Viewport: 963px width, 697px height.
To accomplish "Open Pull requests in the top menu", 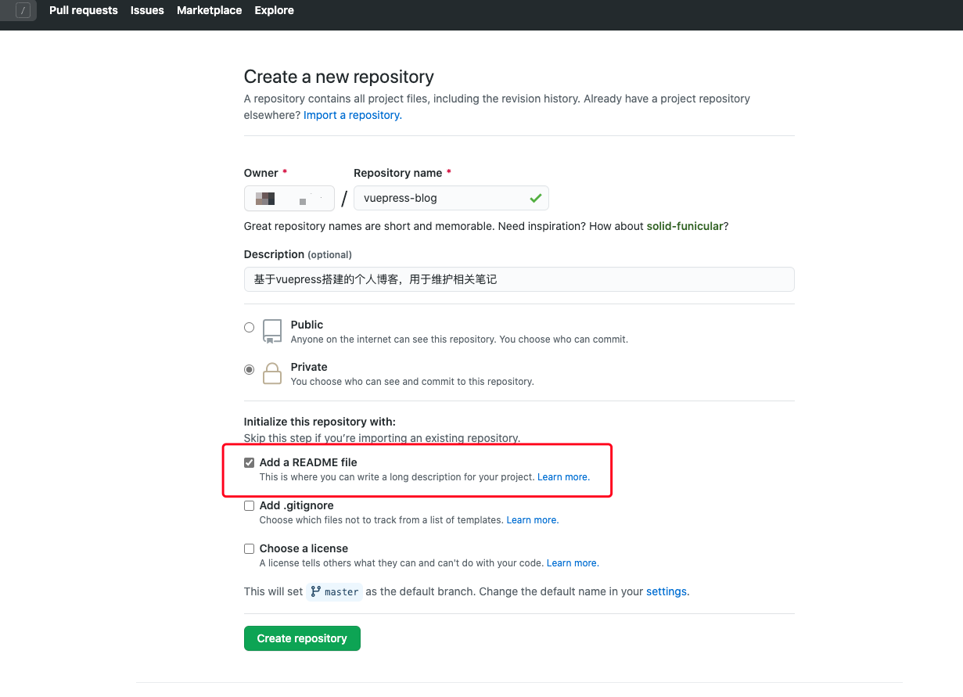I will (x=83, y=11).
